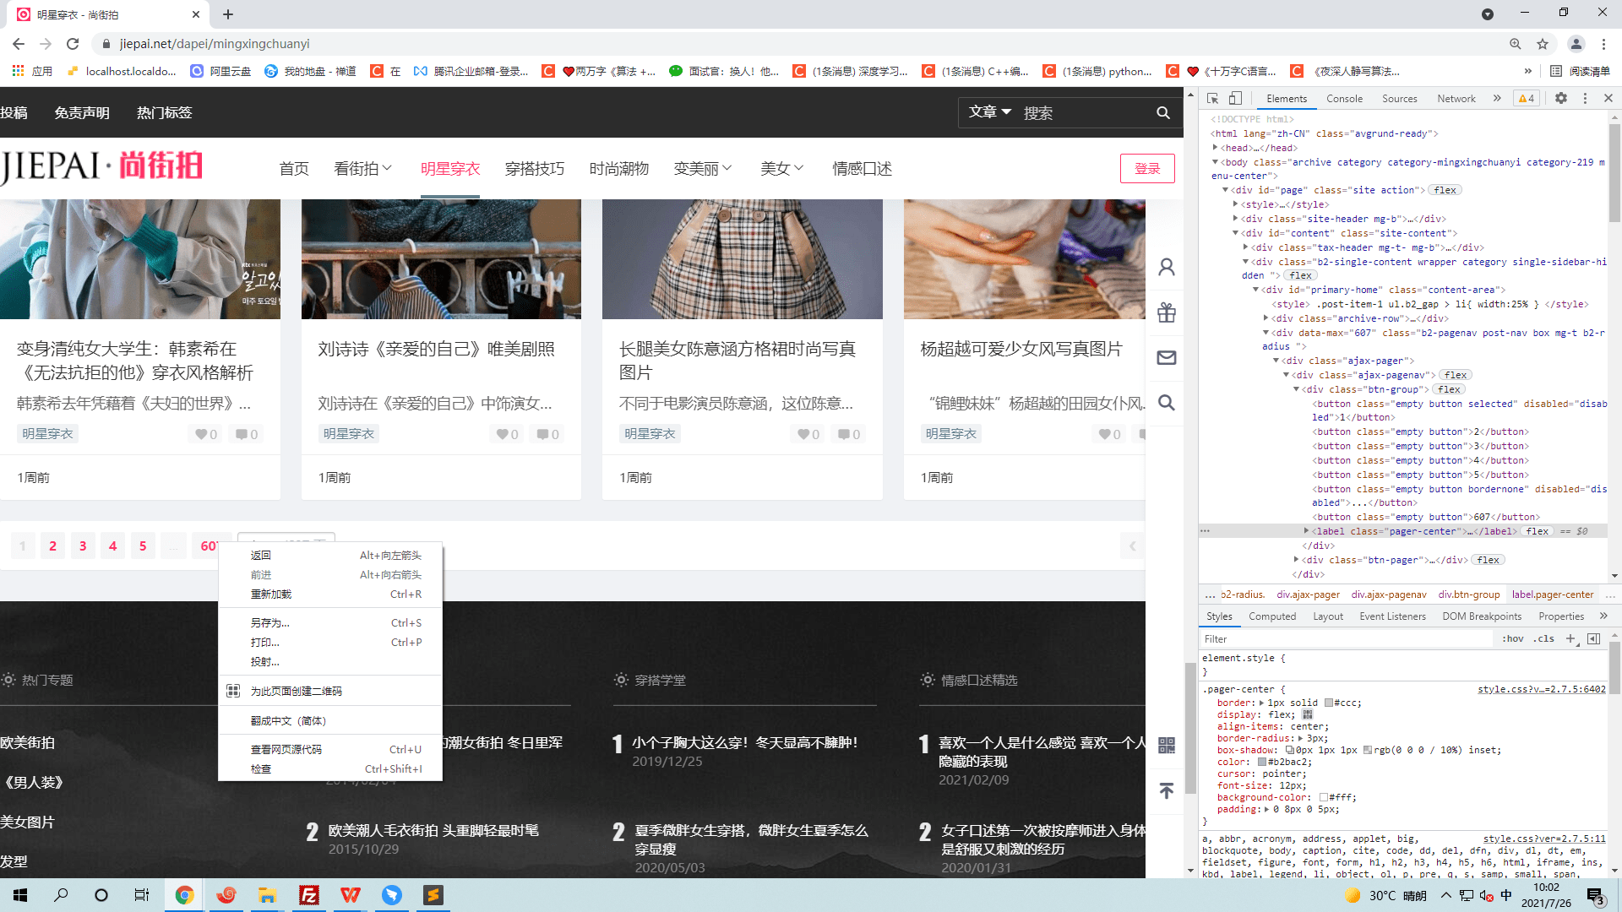1622x912 pixels.
Task: Click the browser zoom magnifier icon in address bar
Action: click(x=1516, y=44)
